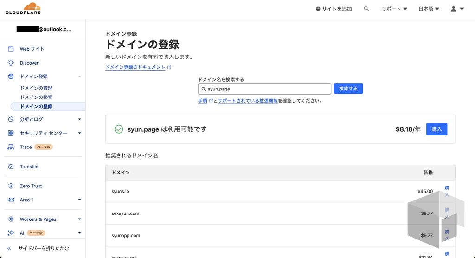475x258 pixels.
Task: Open the ドメイン登録のドキュメント link
Action: (135, 67)
